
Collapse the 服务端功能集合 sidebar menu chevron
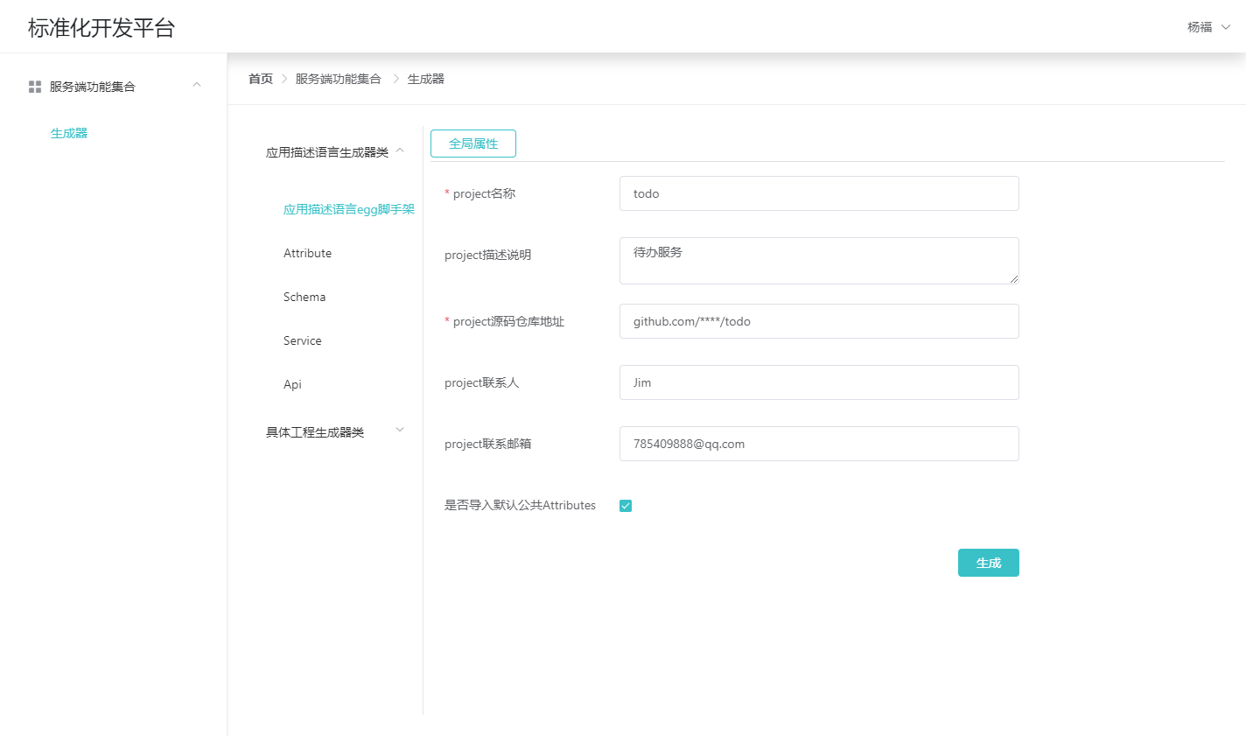click(197, 85)
